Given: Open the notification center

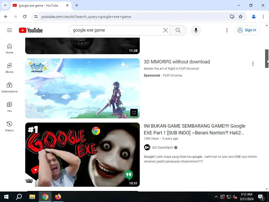Looking at the screenshot, I should pyautogui.click(x=261, y=197).
